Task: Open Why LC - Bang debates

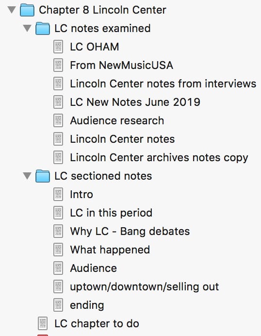Action: coord(130,231)
